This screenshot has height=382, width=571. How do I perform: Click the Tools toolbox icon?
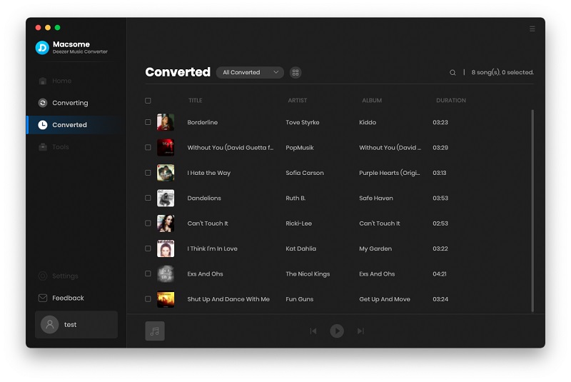point(43,147)
